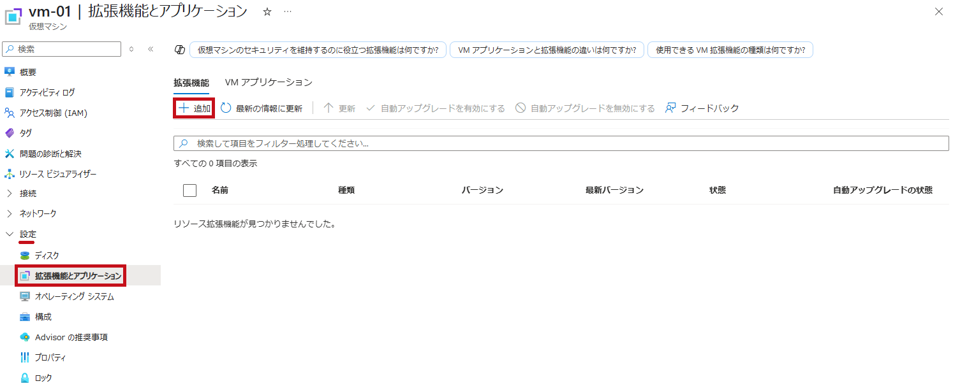The height and width of the screenshot is (388, 953).
Task: Click the 問題の診断と解決 wrench icon
Action: (10, 154)
